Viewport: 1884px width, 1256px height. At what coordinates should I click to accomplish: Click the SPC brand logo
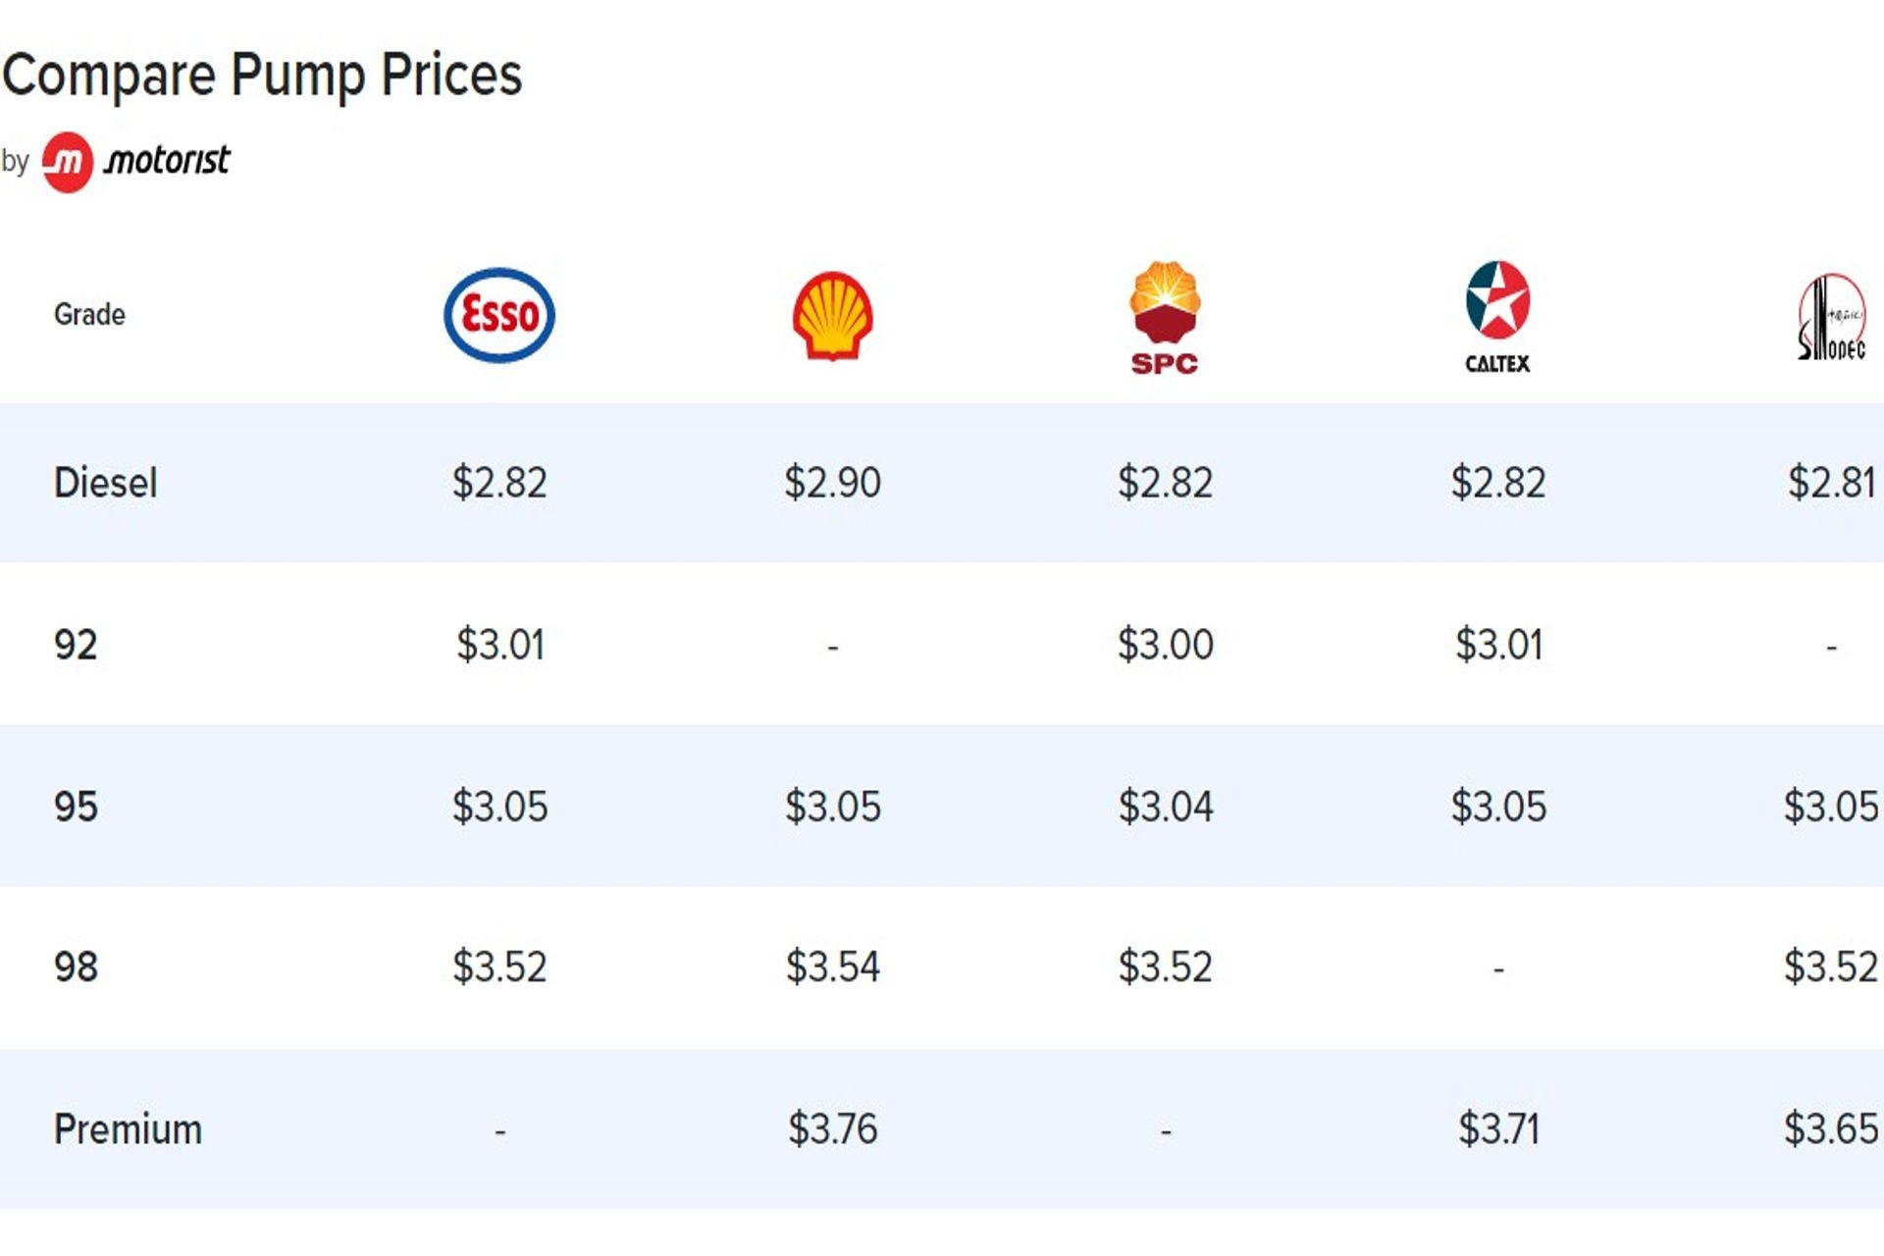coord(1165,317)
